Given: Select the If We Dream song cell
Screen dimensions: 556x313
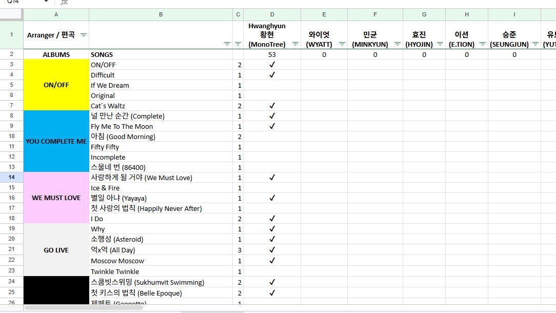Looking at the screenshot, I should 161,86.
